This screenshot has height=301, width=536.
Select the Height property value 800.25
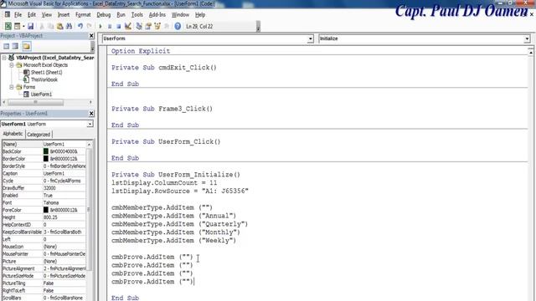coord(64,217)
